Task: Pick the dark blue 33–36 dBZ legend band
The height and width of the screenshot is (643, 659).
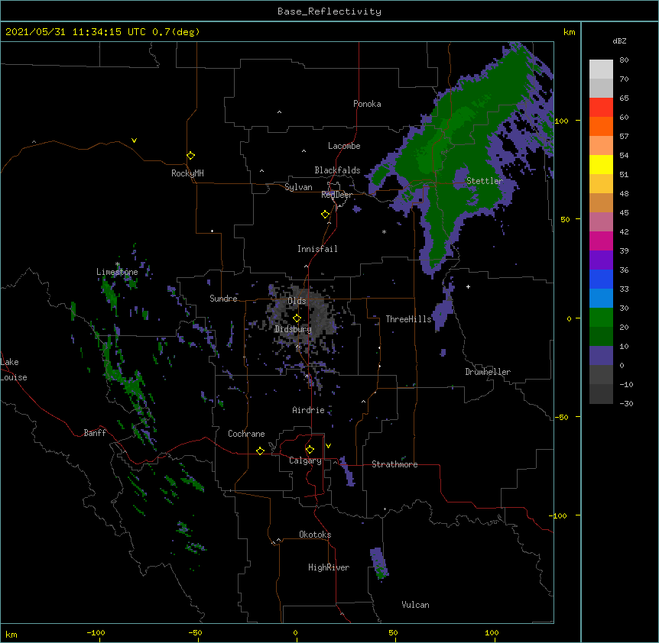Action: click(x=601, y=279)
